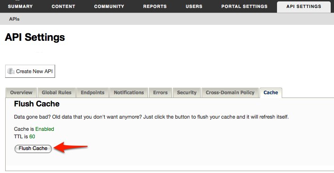
Task: Select the Cache tab
Action: coord(271,93)
